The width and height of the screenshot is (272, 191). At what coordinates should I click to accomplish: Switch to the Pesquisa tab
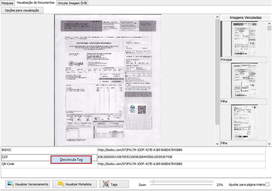click(7, 3)
